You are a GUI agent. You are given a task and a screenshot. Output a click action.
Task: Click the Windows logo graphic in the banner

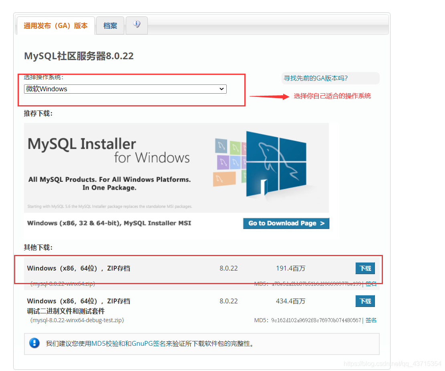[276, 164]
